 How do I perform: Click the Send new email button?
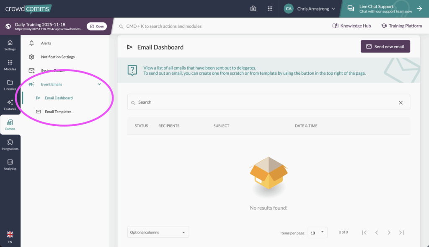tap(385, 47)
